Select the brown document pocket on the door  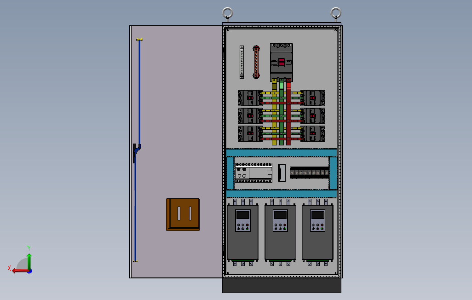[183, 214]
